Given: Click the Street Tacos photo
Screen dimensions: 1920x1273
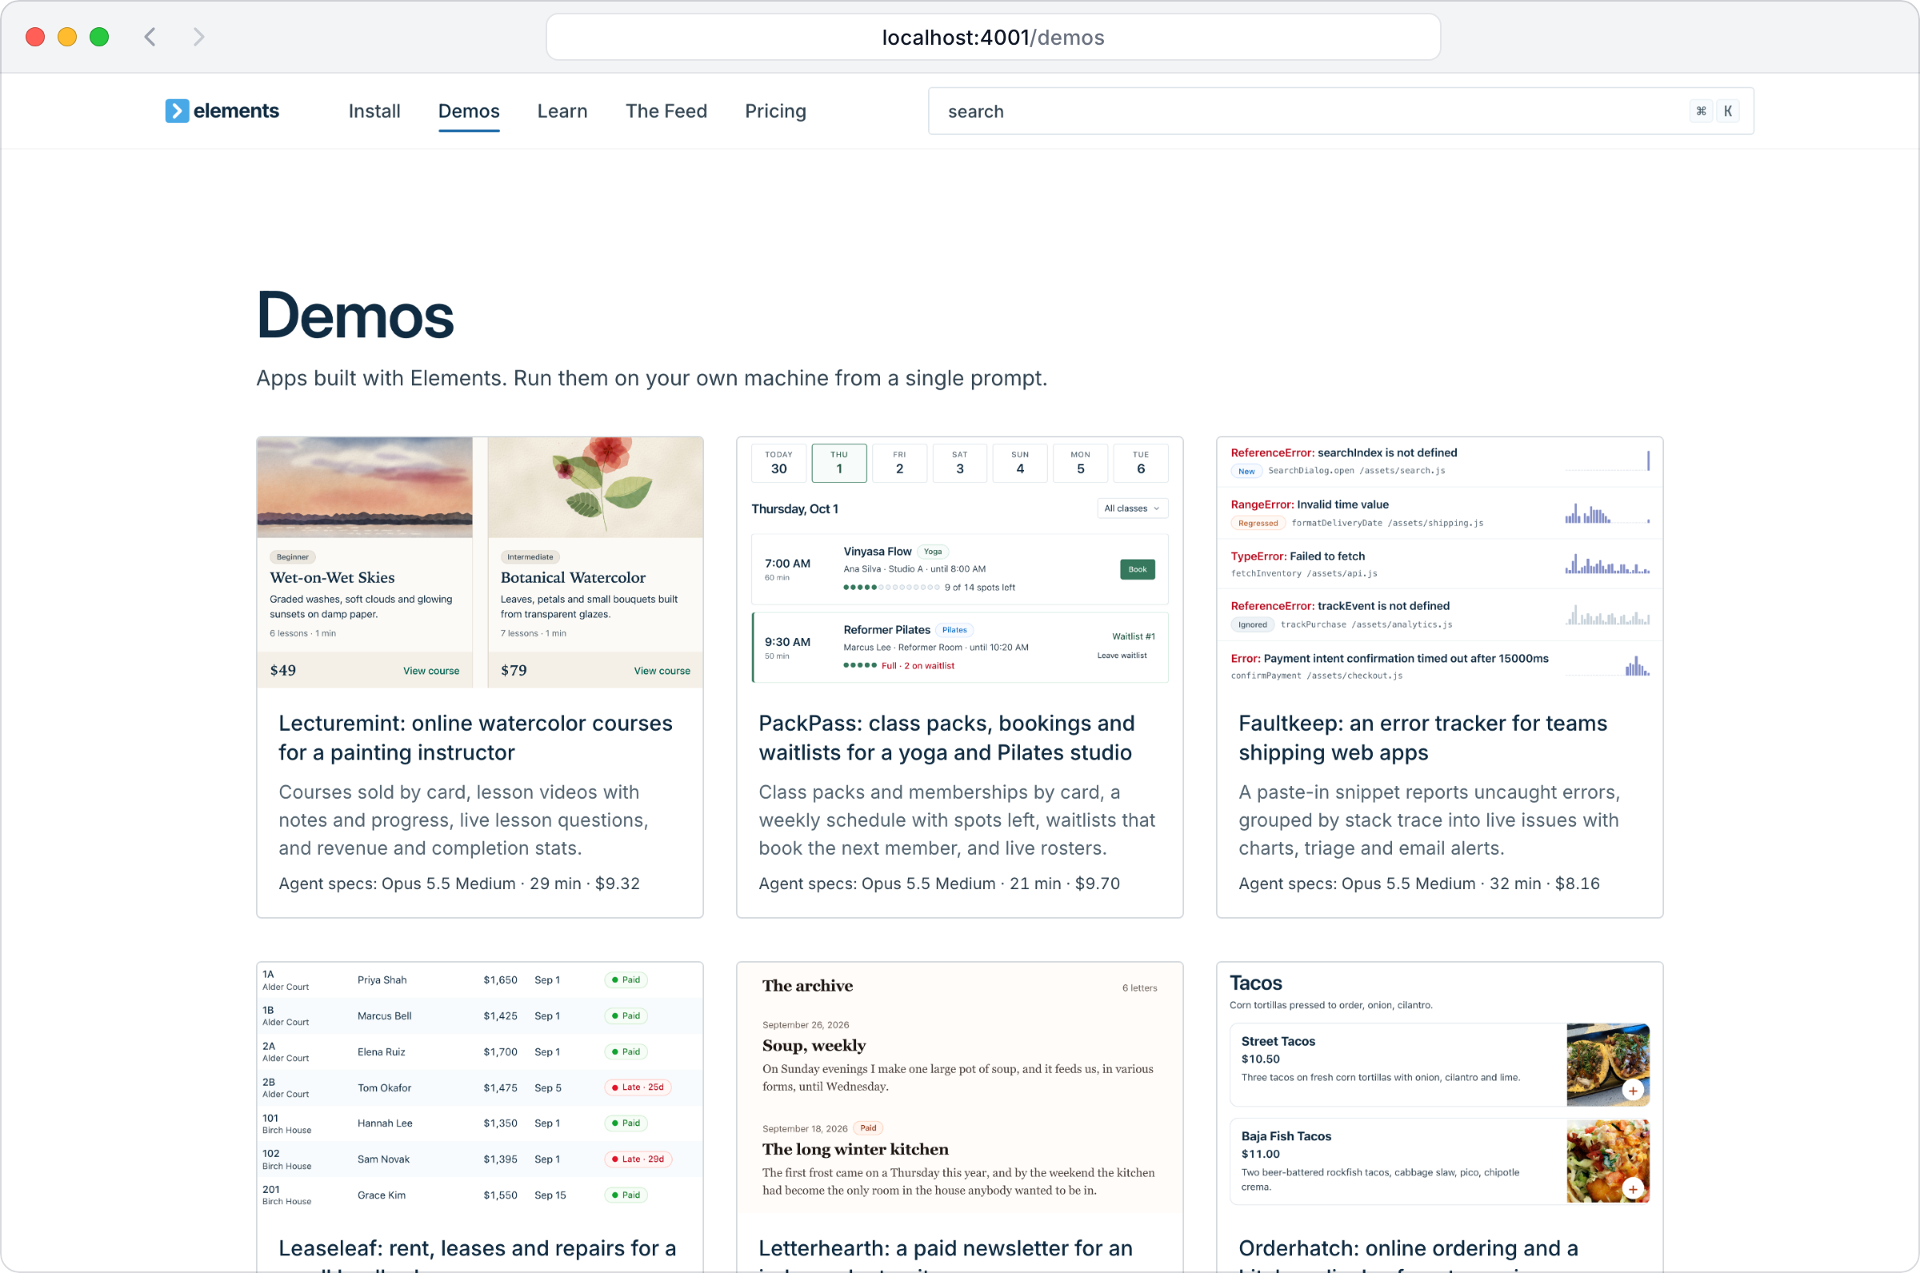Looking at the screenshot, I should tap(1607, 1064).
